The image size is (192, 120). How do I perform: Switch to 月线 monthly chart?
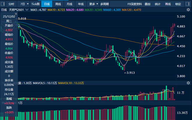[69, 4]
